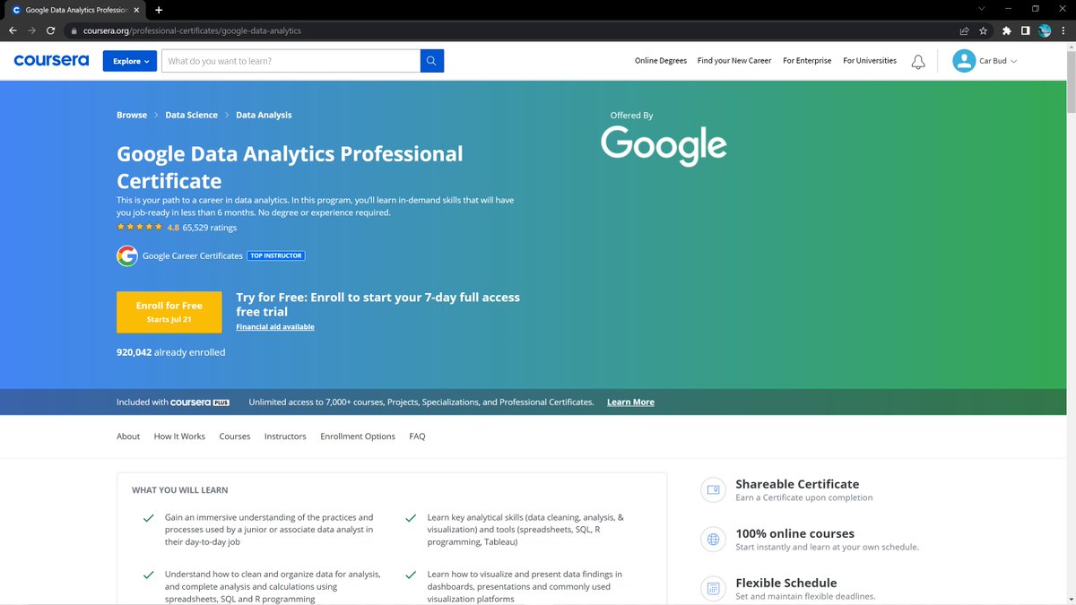Click the Enroll for Free button

tap(169, 311)
